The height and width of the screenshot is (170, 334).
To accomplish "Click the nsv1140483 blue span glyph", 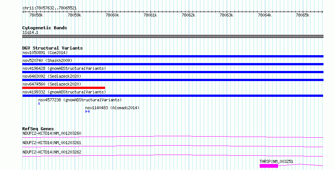I will point(87,111).
